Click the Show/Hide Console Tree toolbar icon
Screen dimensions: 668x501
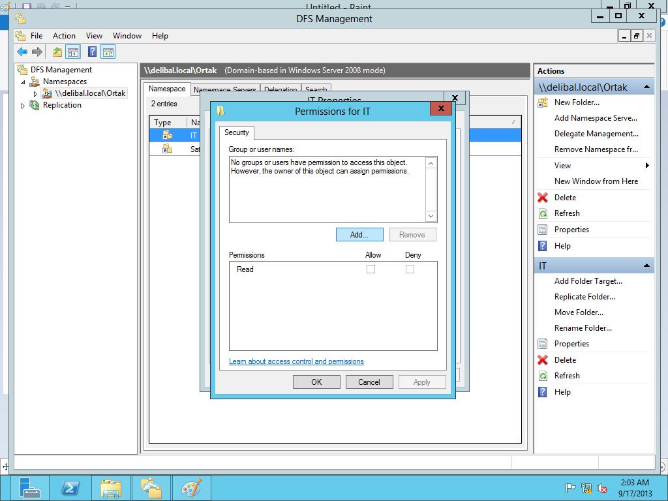coord(73,52)
